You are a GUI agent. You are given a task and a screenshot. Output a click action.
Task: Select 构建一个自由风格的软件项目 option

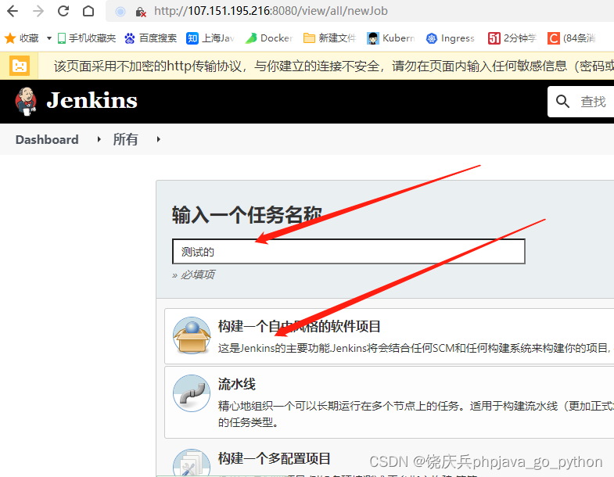[390, 336]
